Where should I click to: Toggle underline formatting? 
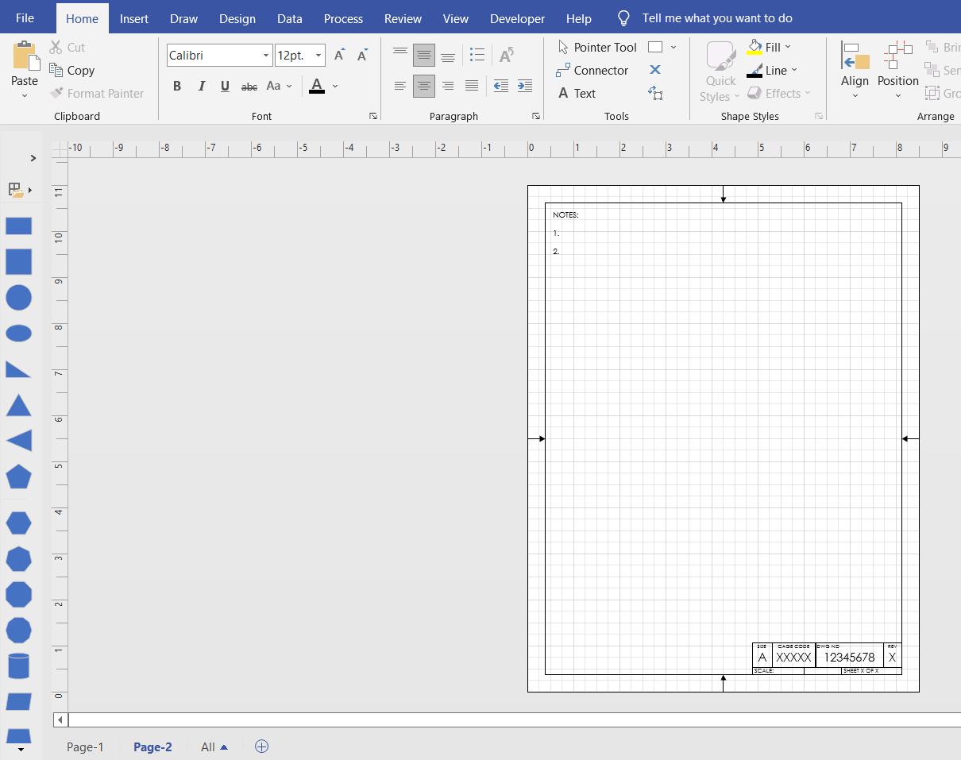click(x=225, y=86)
